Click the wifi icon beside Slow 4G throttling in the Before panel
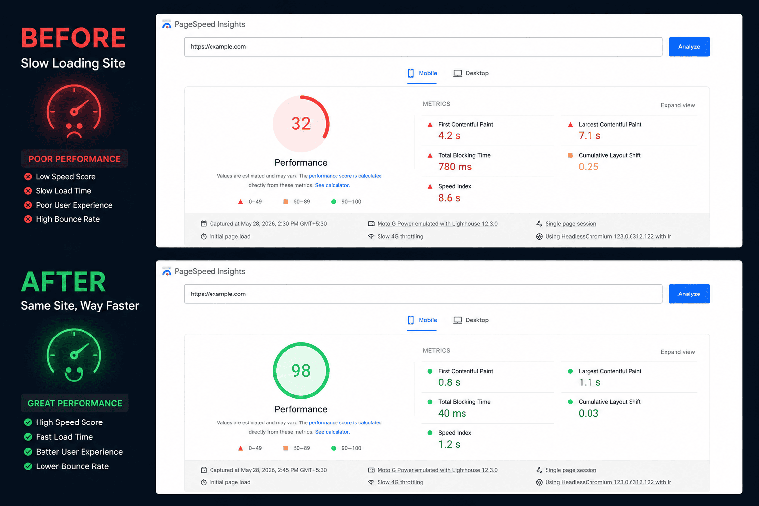 (371, 237)
